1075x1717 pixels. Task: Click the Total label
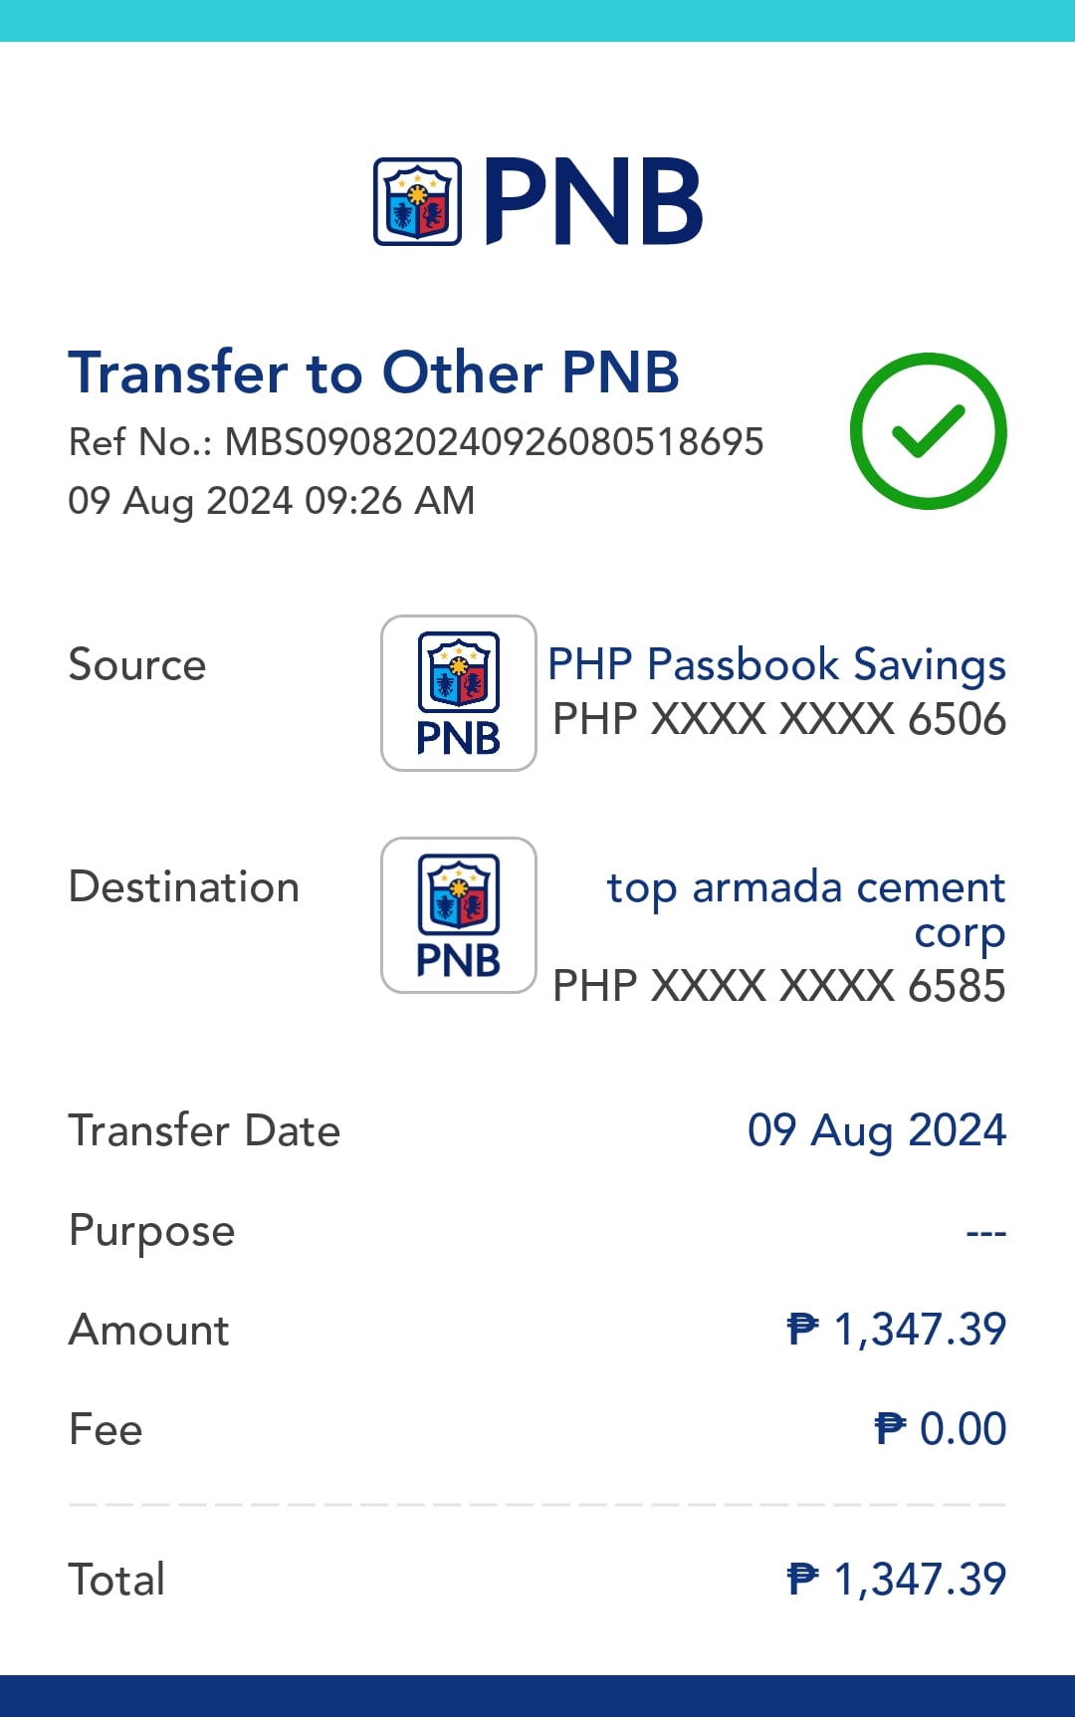click(116, 1580)
